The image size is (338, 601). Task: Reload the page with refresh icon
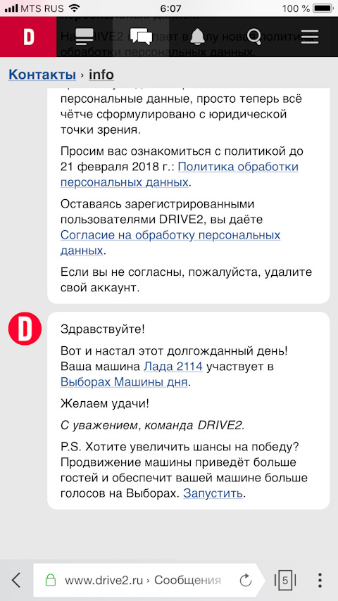(245, 581)
